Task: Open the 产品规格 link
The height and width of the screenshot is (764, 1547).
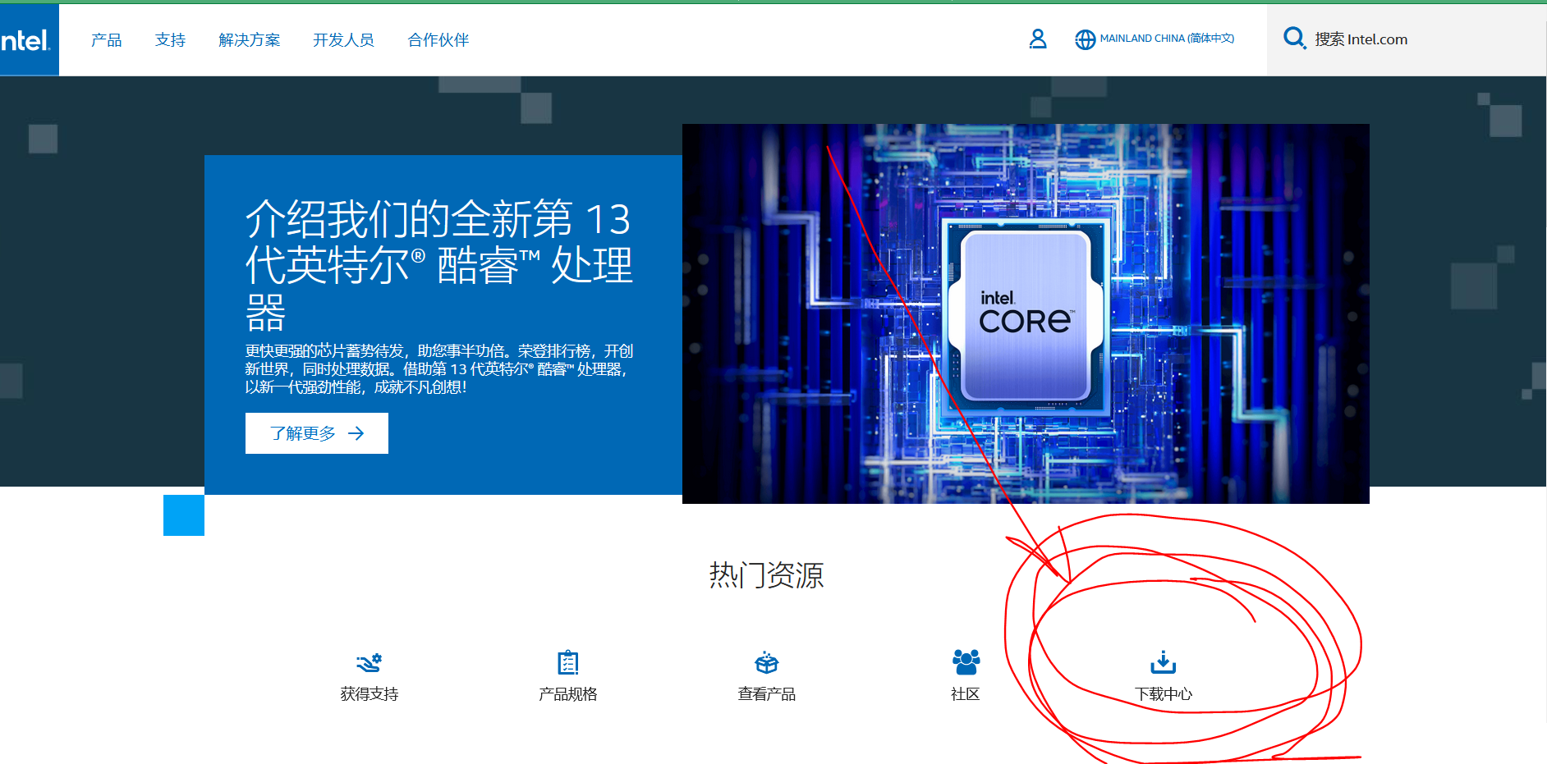Action: coord(568,694)
